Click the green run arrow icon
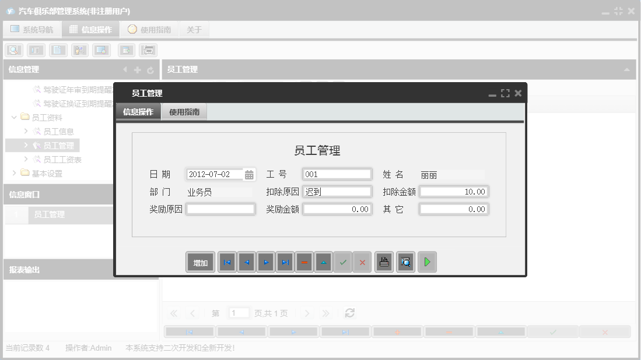The image size is (641, 360). (426, 262)
